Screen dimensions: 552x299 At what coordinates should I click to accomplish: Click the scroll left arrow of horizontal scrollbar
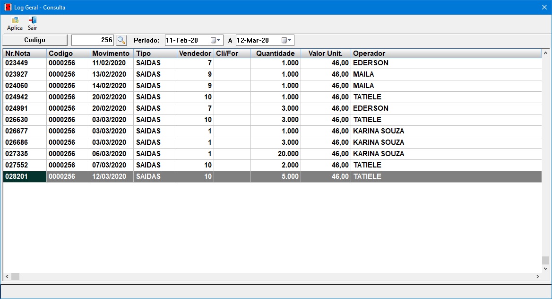7,276
